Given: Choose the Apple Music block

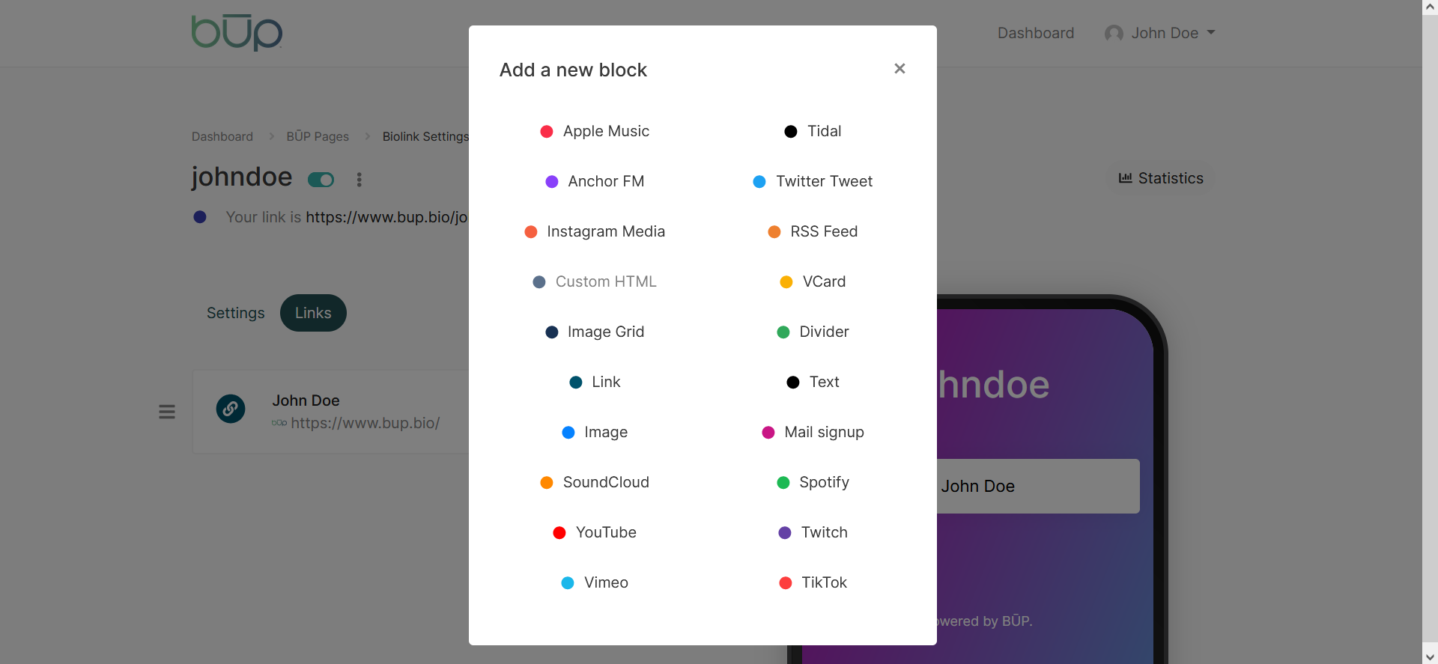Looking at the screenshot, I should [595, 131].
